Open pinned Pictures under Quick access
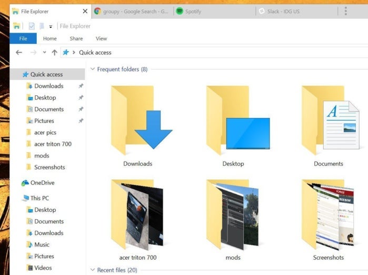The height and width of the screenshot is (275, 368). pos(44,121)
